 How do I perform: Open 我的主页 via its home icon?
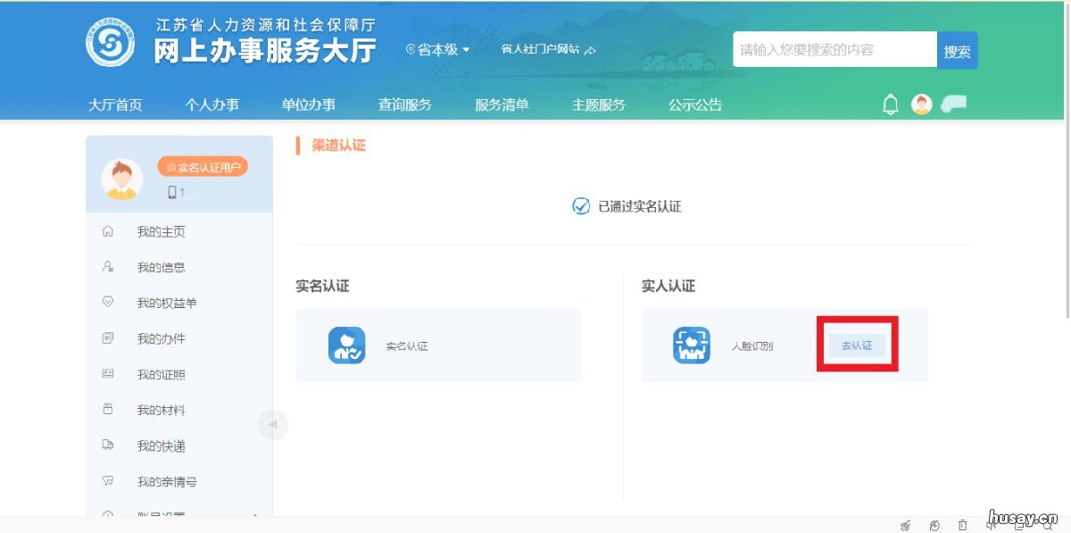pos(107,231)
